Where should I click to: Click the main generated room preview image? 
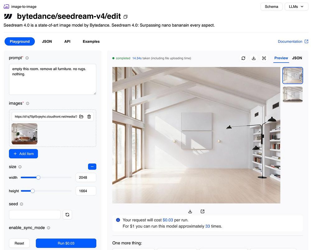click(196, 135)
